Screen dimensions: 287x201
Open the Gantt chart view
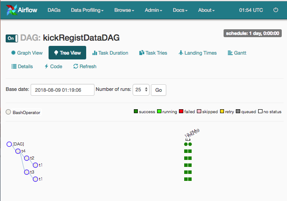(x=237, y=53)
